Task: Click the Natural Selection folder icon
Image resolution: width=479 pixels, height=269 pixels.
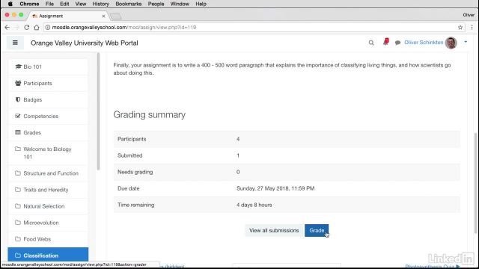Action: pyautogui.click(x=18, y=206)
